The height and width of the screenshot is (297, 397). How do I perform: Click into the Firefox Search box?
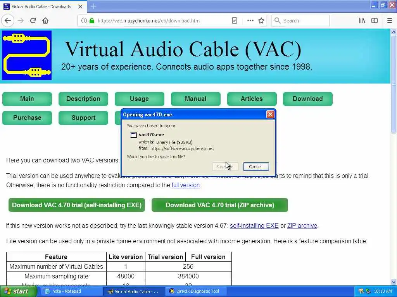[300, 21]
